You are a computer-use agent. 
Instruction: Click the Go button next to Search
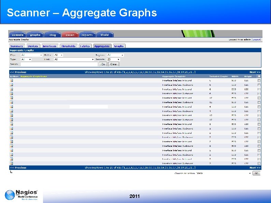tap(103, 64)
